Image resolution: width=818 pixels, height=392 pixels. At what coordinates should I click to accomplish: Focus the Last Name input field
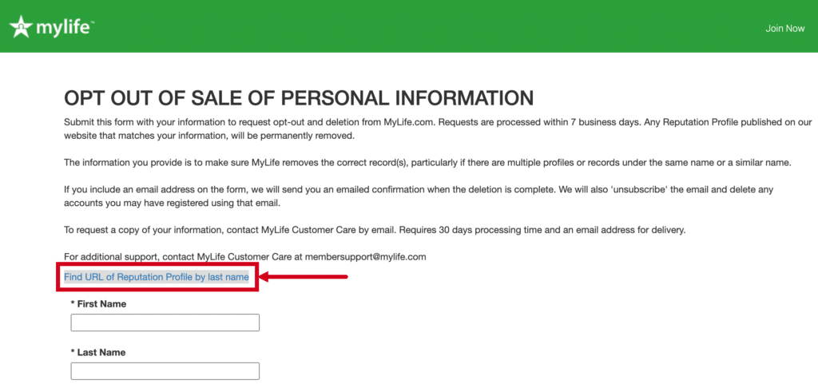click(165, 371)
